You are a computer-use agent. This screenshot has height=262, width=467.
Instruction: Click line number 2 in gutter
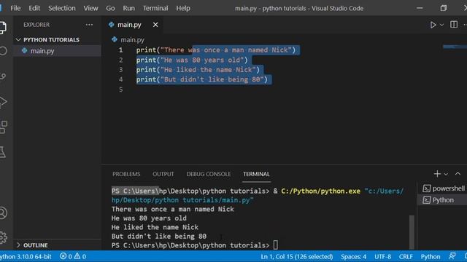click(120, 60)
